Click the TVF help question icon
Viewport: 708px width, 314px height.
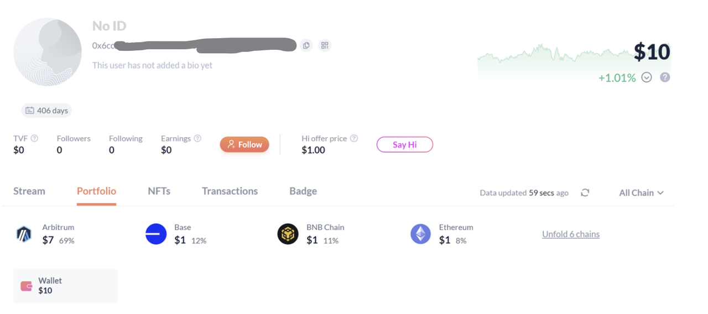tap(34, 138)
